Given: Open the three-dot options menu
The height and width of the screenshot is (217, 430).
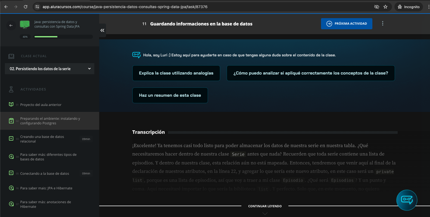Looking at the screenshot, I should click(383, 24).
